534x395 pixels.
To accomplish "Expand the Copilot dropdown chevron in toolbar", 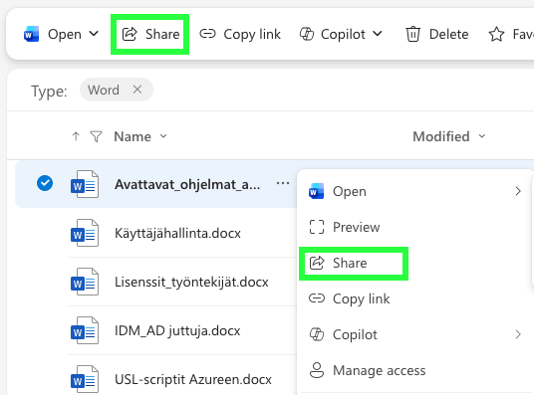I will point(378,34).
